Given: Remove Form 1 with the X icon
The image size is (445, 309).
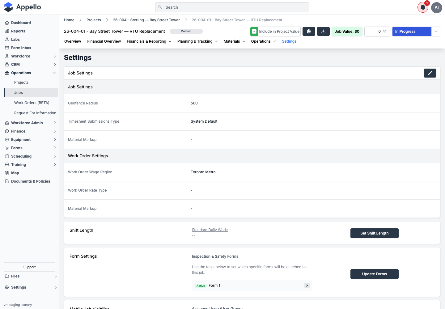Looking at the screenshot, I should 307,286.
